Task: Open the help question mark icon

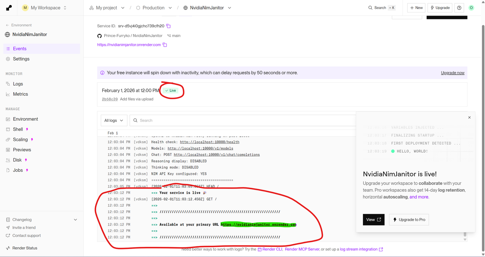Action: (x=459, y=8)
